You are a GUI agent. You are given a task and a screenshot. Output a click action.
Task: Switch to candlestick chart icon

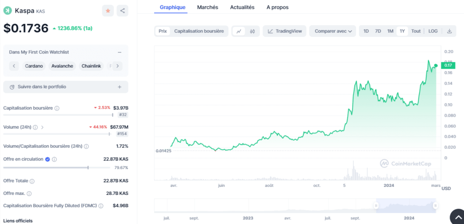tap(252, 31)
